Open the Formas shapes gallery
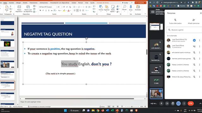 tap(101, 7)
